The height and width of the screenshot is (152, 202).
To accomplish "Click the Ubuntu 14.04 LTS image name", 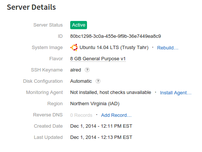I will click(114, 48).
